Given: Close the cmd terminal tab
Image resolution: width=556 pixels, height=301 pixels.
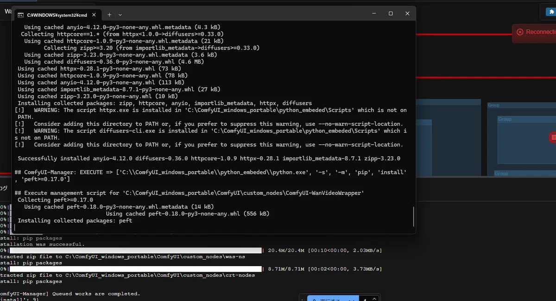Looking at the screenshot, I should click(94, 15).
